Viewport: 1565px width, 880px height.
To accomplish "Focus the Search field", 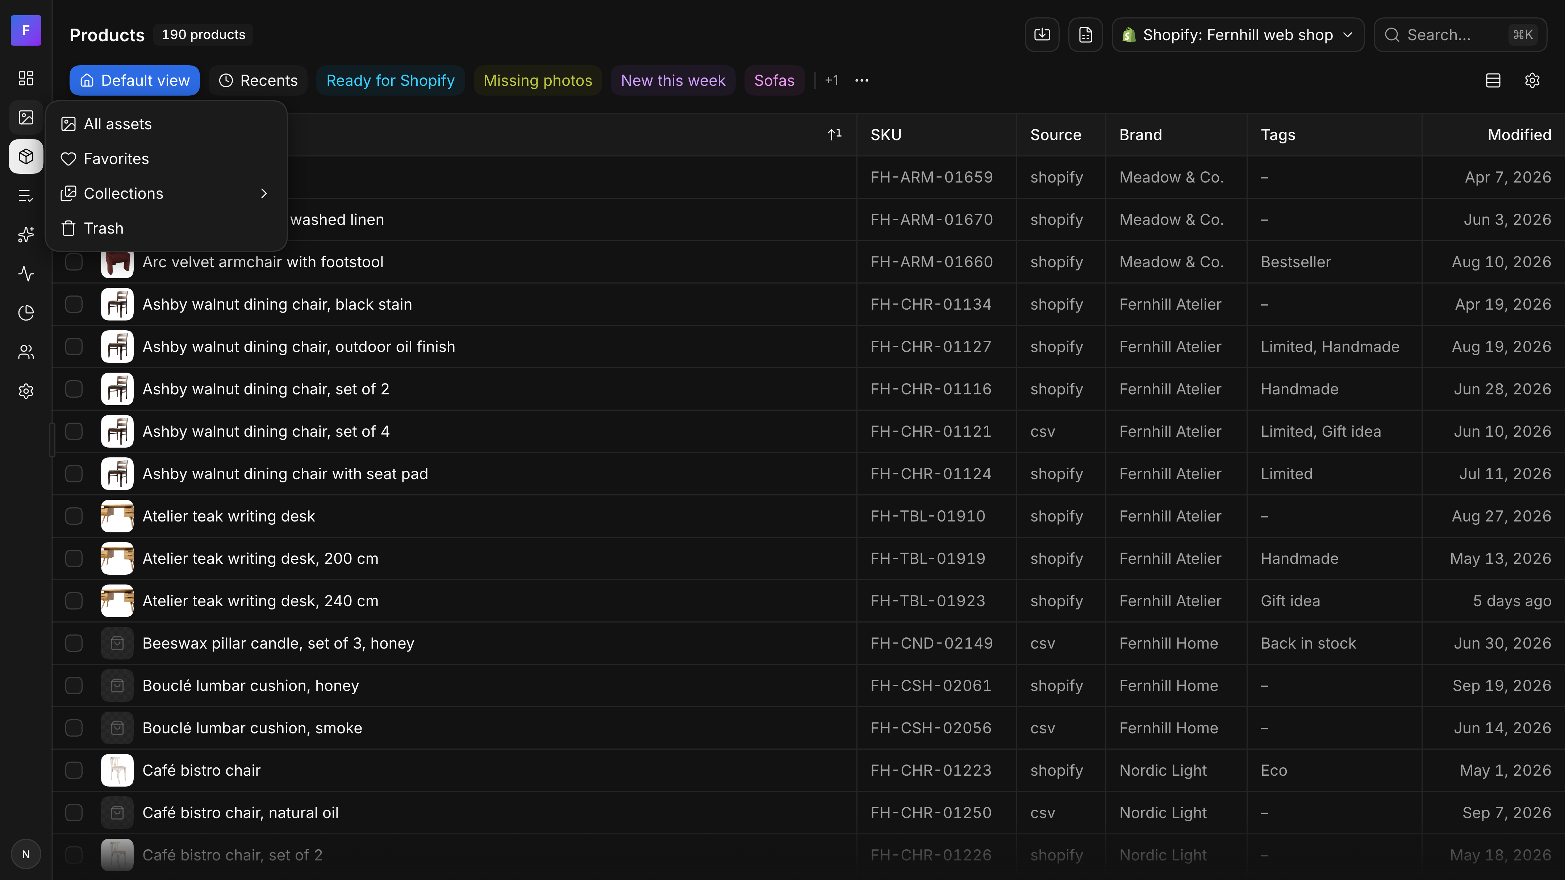I will coord(1461,35).
